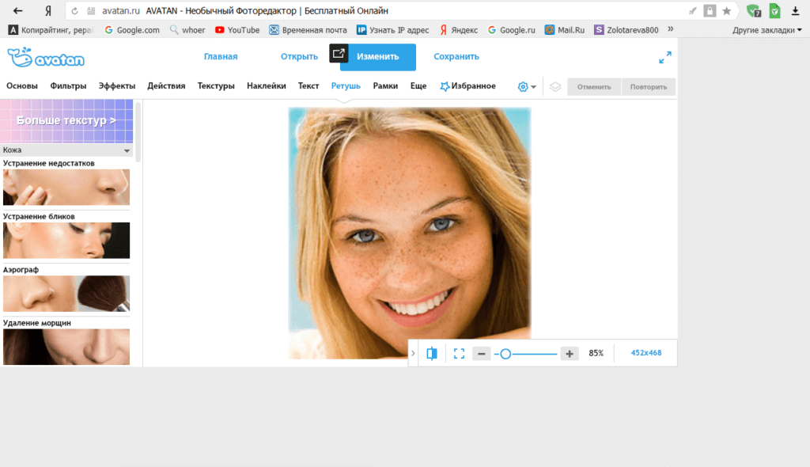Click the external-link icon above Изменить

click(x=339, y=53)
